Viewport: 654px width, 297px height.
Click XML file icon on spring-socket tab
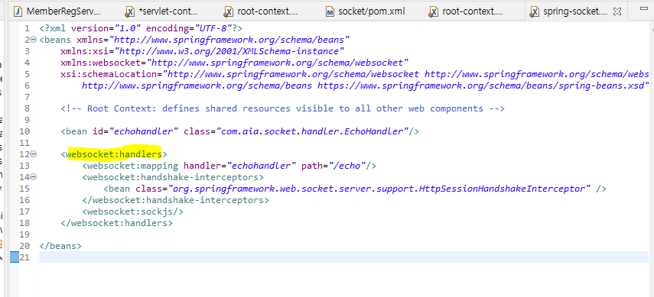[x=534, y=11]
